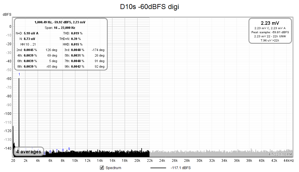The height and width of the screenshot is (172, 299).
Task: Click harmonic marker 8 on the spectrum
Action: (x=63, y=150)
